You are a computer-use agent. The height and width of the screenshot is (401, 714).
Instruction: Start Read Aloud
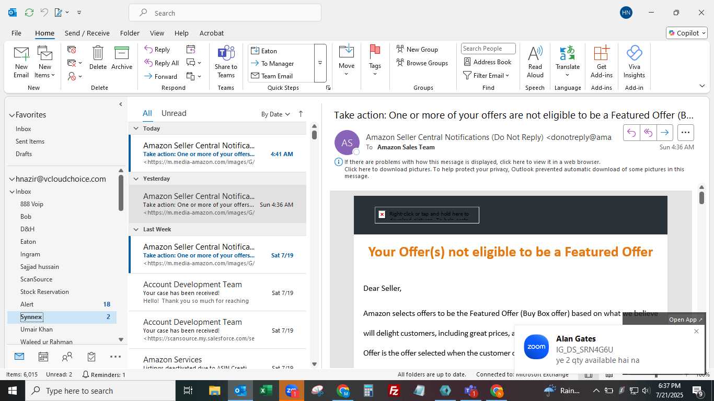535,62
